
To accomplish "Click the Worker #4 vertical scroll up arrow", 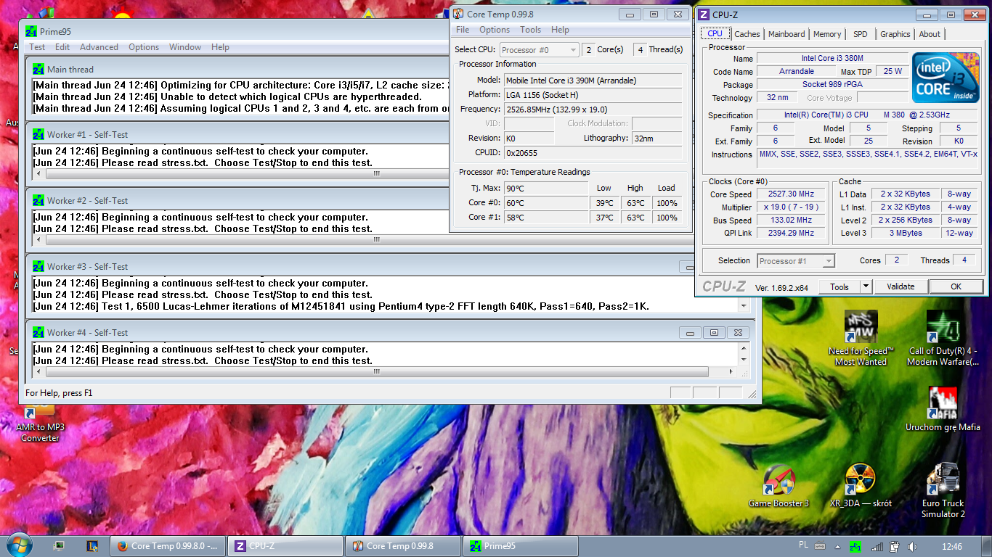I will point(743,349).
